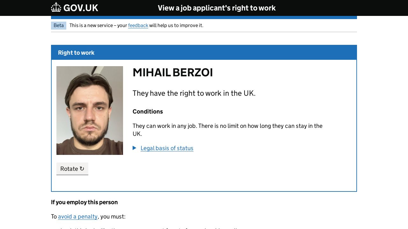Click 'They have the right to work' statement

click(194, 93)
